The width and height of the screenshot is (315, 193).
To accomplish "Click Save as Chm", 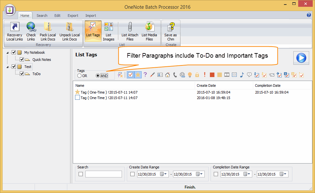I will (x=170, y=32).
